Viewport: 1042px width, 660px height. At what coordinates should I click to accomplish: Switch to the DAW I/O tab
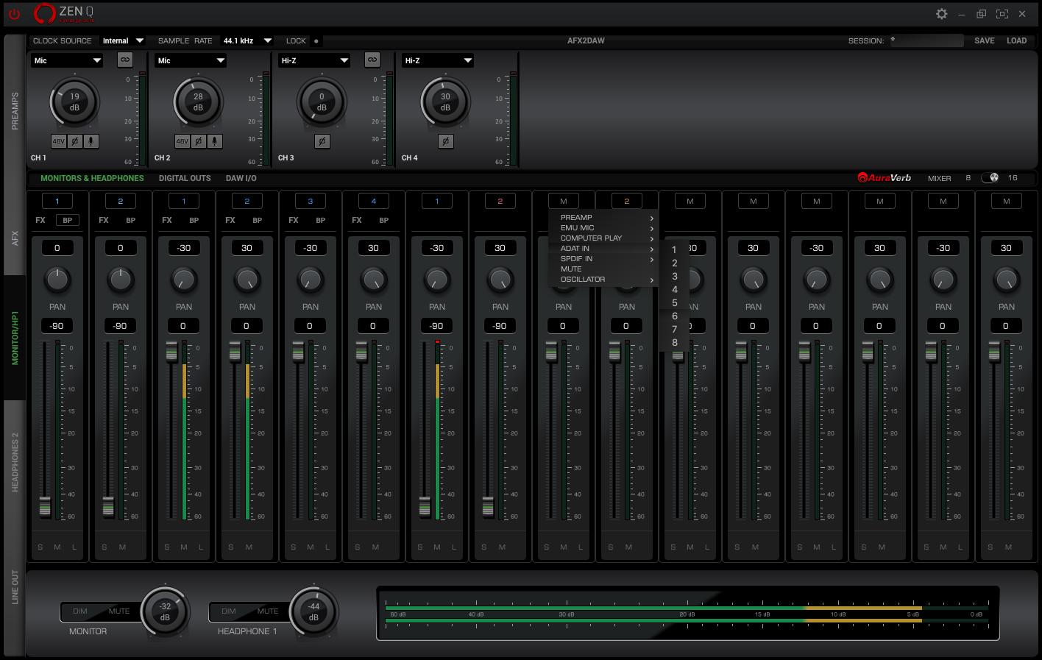tap(241, 178)
